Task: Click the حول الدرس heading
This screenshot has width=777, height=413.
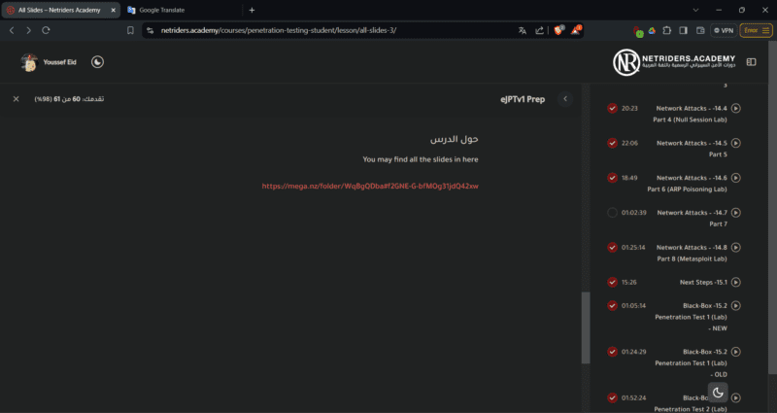Action: click(454, 139)
